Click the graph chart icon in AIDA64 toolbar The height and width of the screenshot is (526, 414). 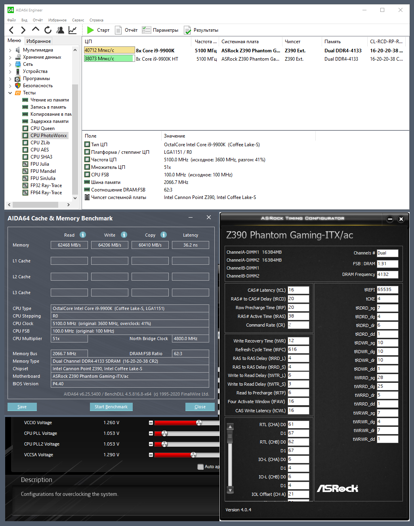pos(72,30)
